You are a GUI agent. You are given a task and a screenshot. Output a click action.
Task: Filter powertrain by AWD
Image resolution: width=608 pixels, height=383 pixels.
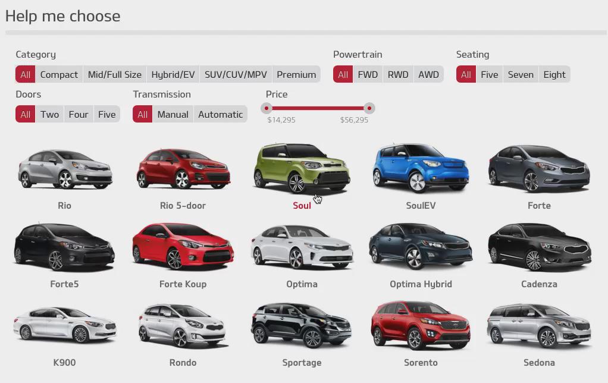pyautogui.click(x=428, y=74)
